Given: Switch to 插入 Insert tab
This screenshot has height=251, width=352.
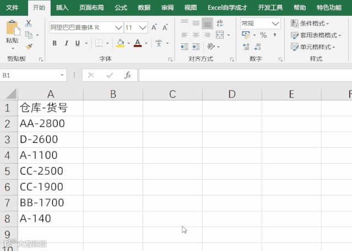Looking at the screenshot, I should (62, 8).
